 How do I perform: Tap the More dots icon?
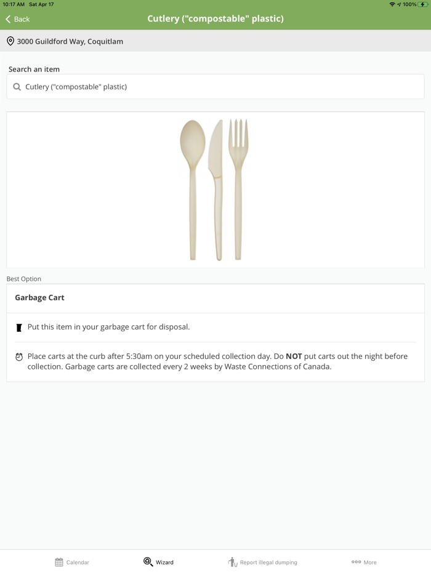pos(356,562)
